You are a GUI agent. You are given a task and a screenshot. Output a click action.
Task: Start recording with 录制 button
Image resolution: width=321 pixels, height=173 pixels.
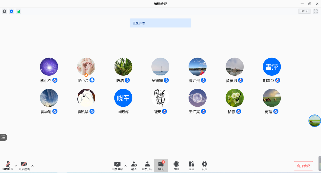coord(176,166)
